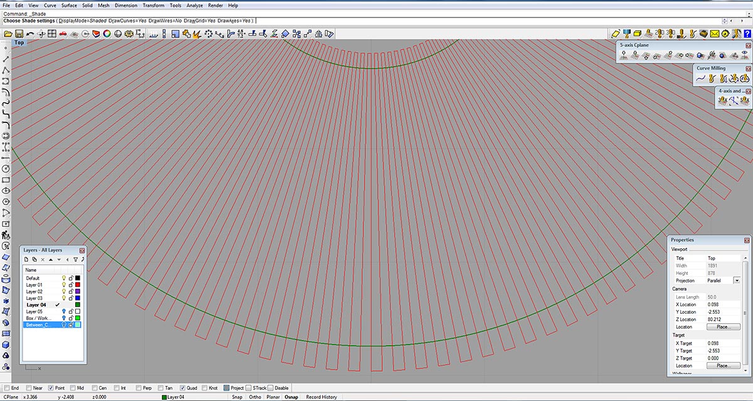Click the Place button under Camera Location
753x401 pixels.
coord(723,327)
